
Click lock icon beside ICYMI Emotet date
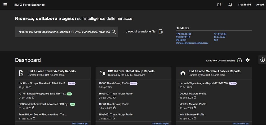pyautogui.click(x=33, y=97)
